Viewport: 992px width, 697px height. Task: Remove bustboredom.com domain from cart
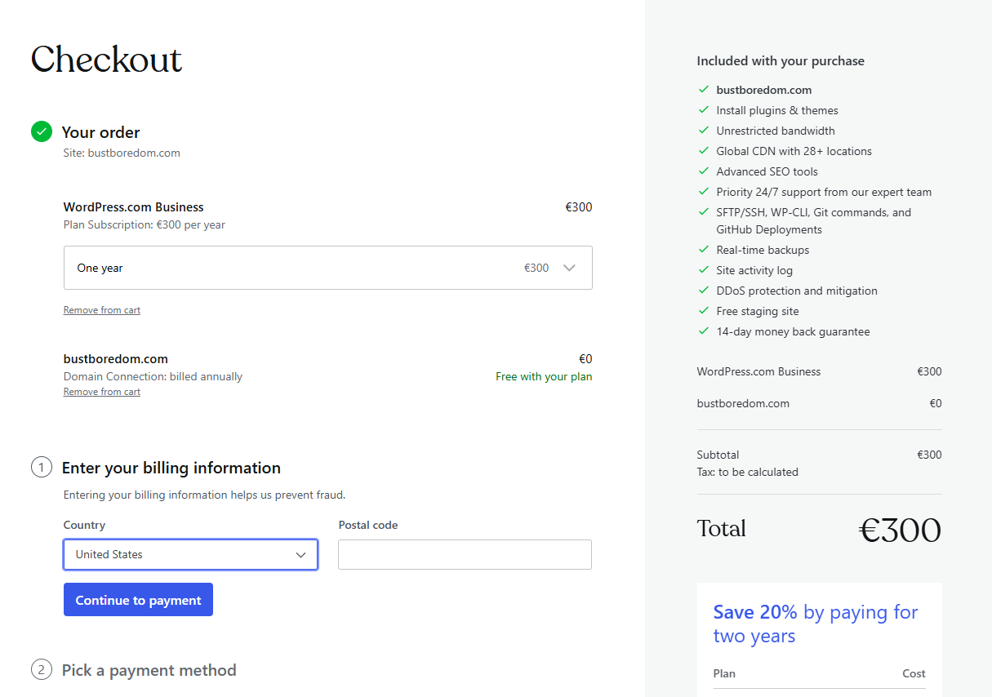click(102, 392)
